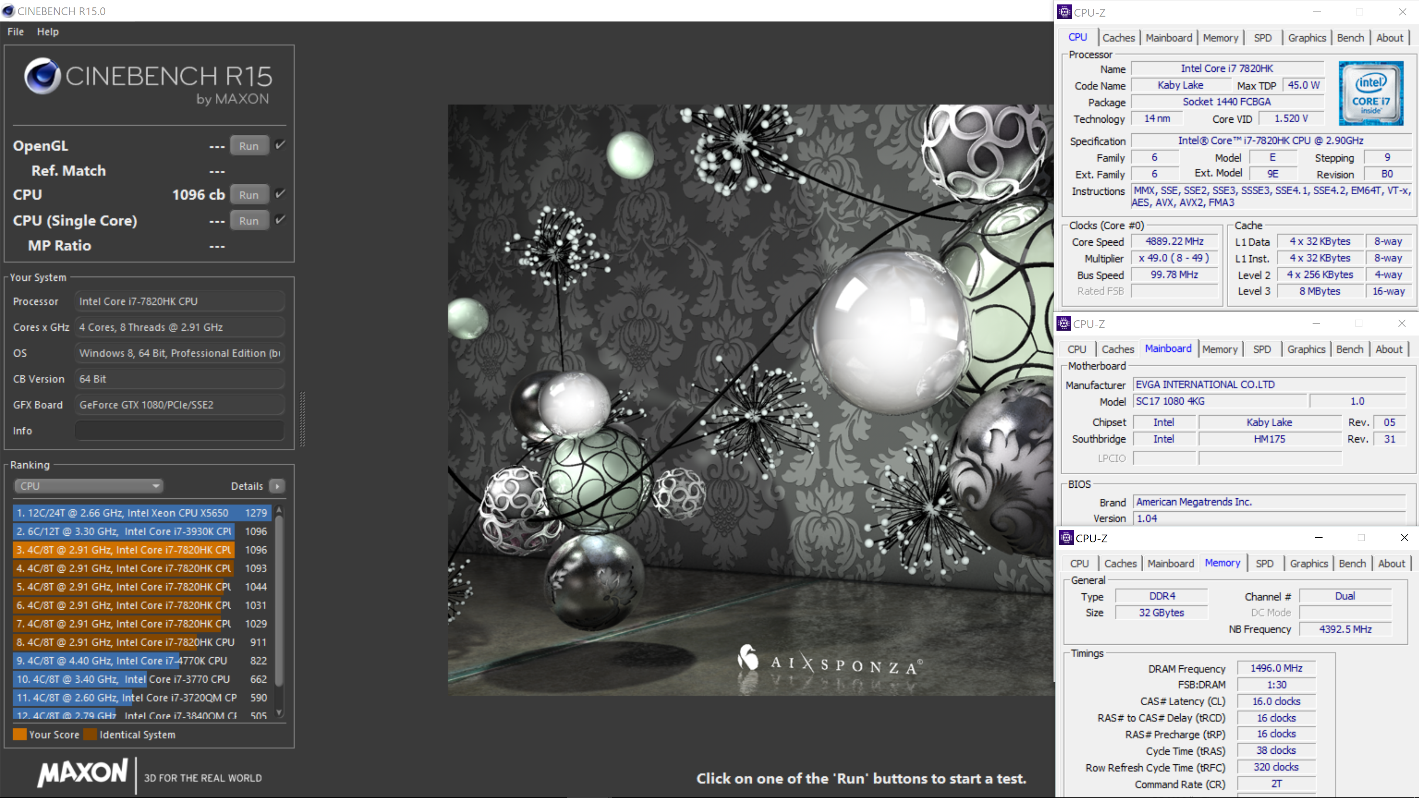Close the bottom CPU-Z window
Viewport: 1419px width, 798px height.
pos(1403,538)
